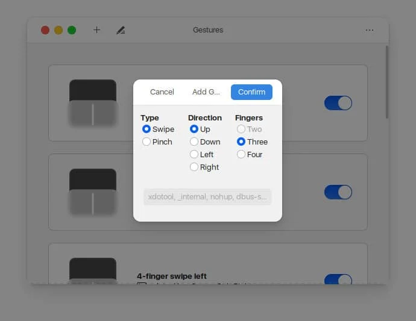Click the Fingers heading label
416x321 pixels.
[x=249, y=117]
